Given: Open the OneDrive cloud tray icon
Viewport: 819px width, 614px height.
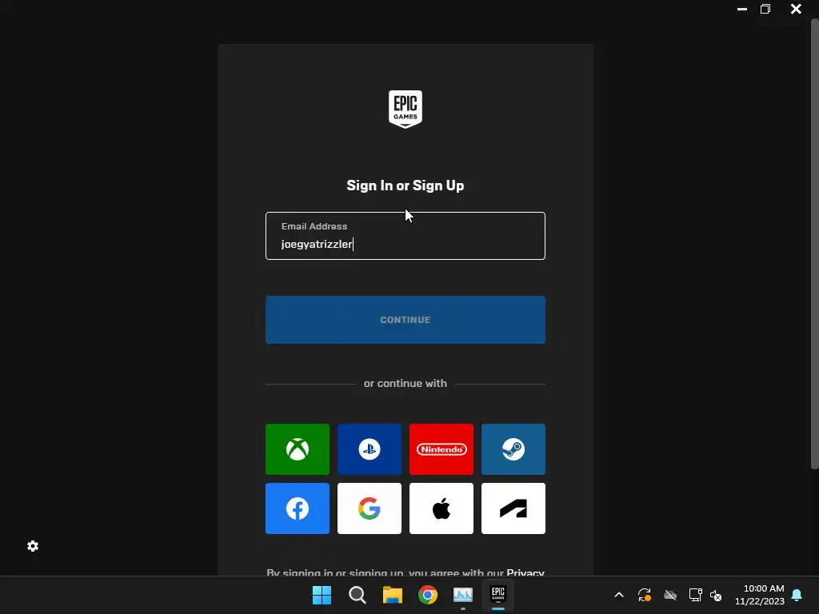Looking at the screenshot, I should pos(670,595).
